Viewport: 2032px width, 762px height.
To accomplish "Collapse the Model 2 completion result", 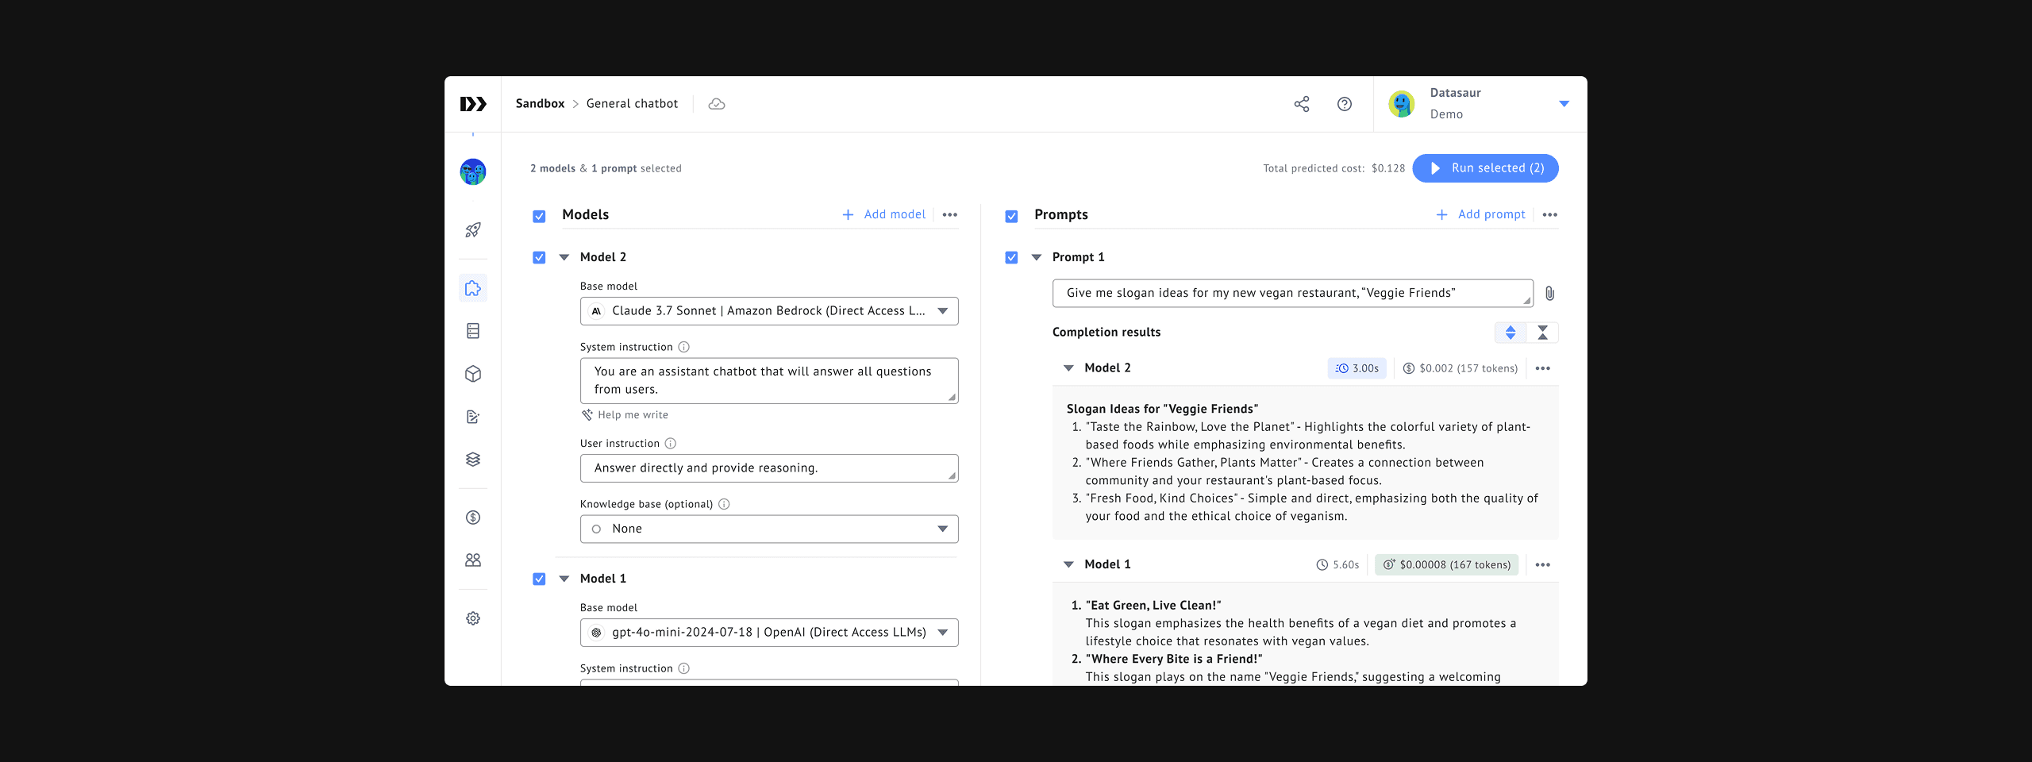I will [1069, 368].
